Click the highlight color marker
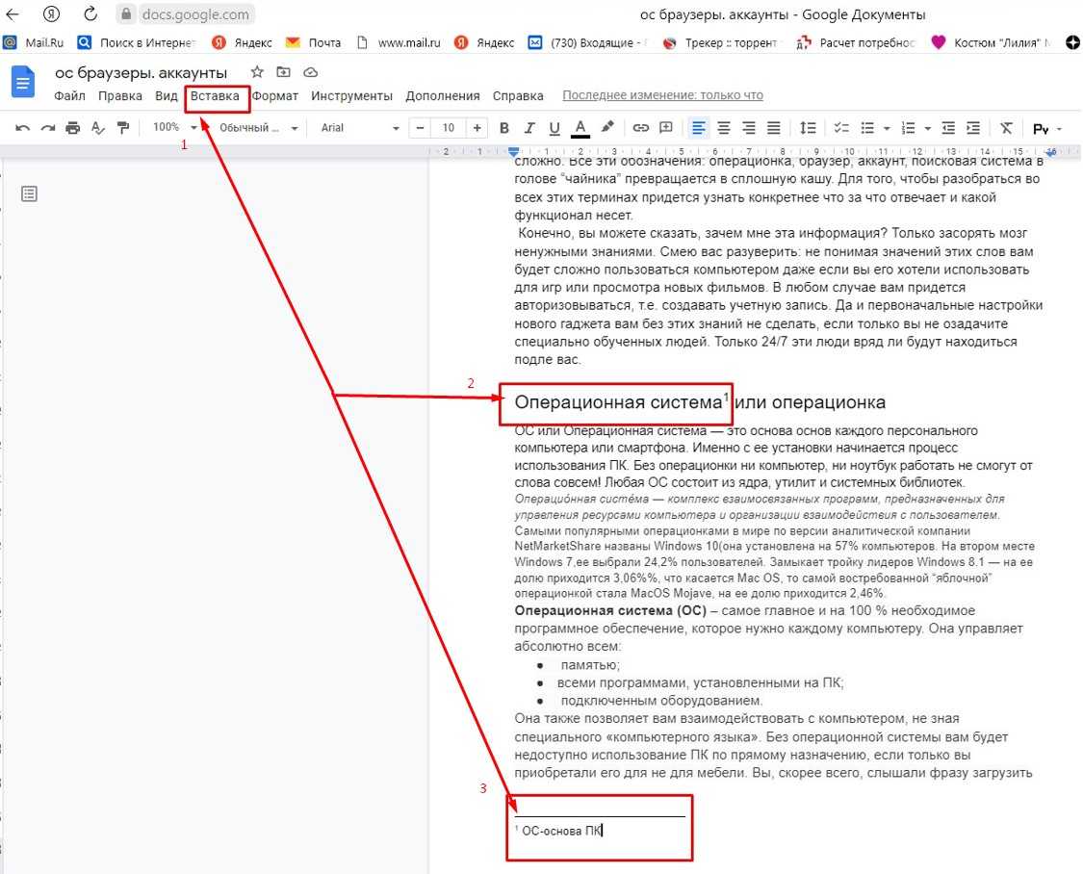This screenshot has height=874, width=1083. point(607,128)
